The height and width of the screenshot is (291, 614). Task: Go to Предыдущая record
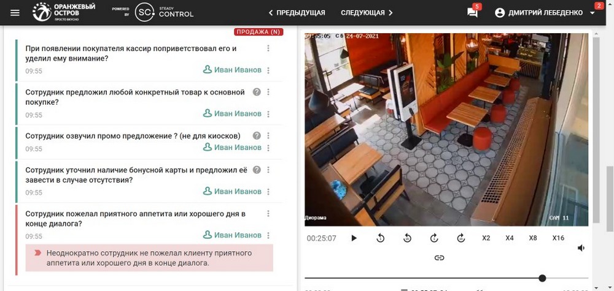tap(297, 13)
